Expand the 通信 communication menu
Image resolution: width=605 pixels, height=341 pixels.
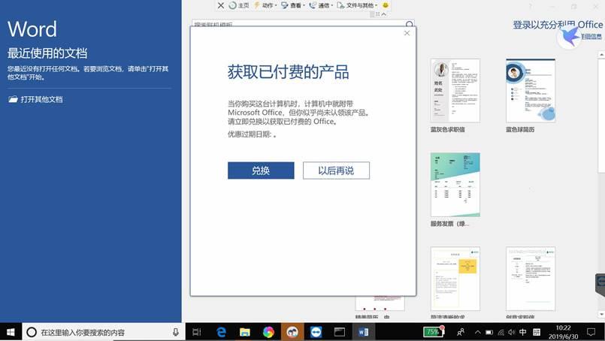(x=321, y=5)
